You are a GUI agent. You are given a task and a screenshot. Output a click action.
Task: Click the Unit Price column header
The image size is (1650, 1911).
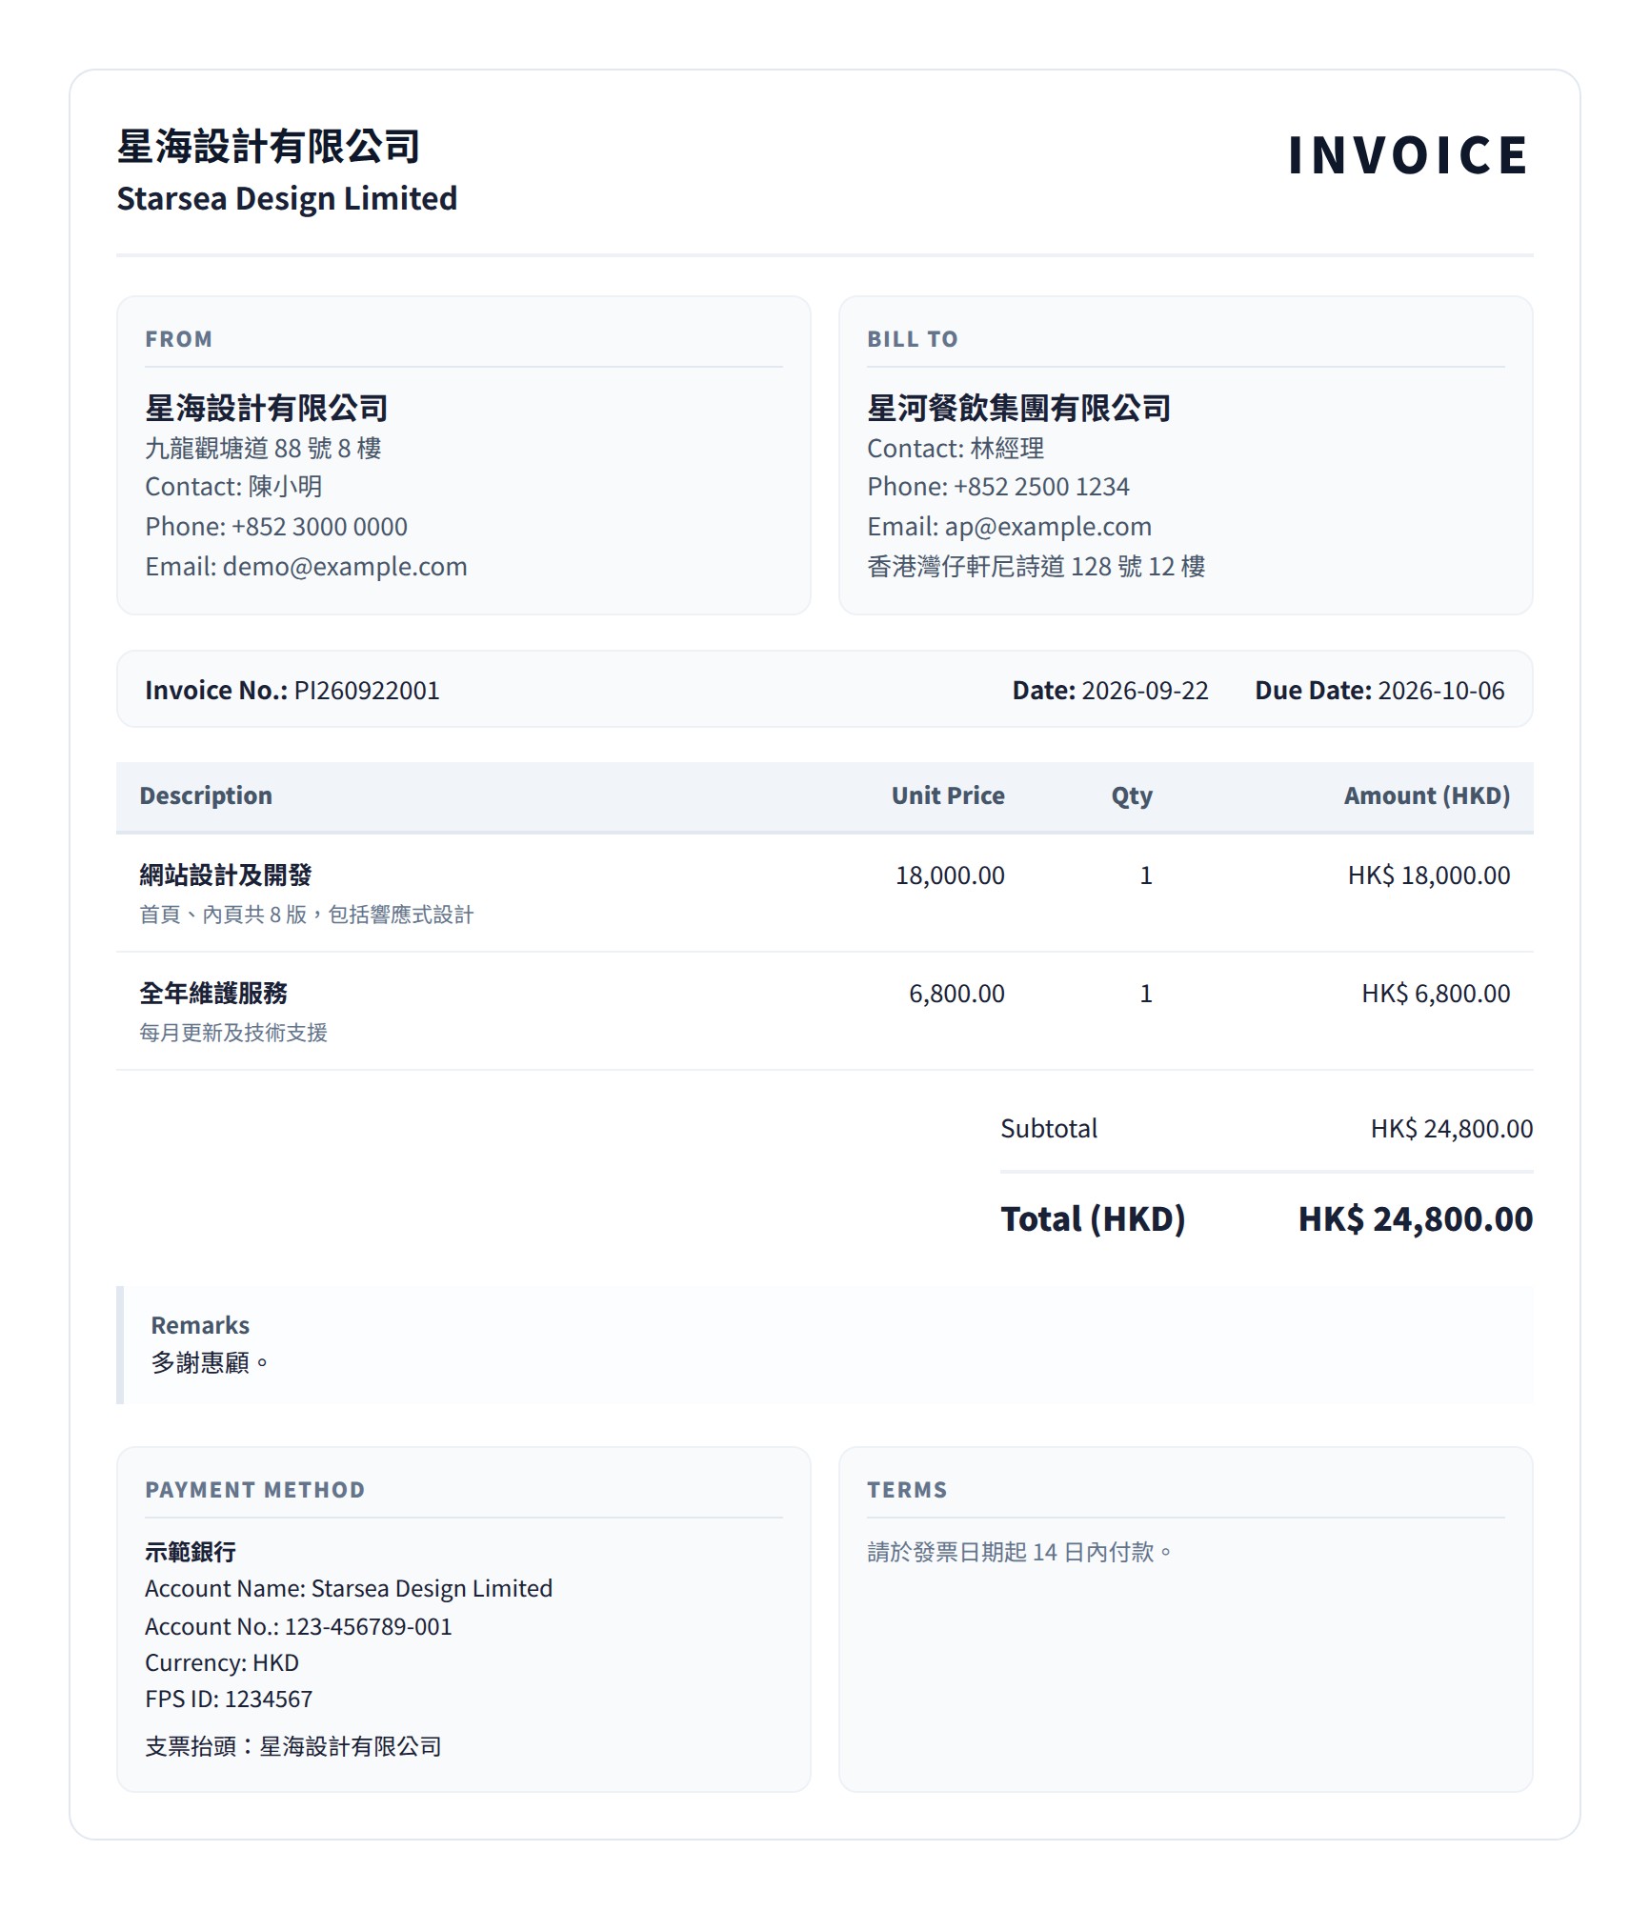click(948, 795)
